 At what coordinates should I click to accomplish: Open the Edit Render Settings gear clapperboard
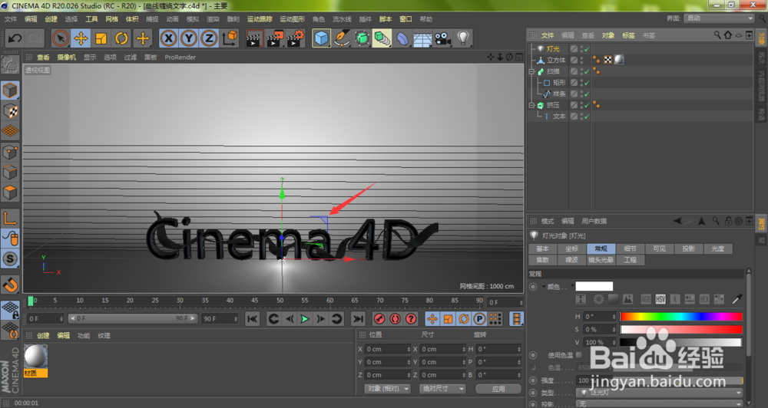tap(296, 38)
